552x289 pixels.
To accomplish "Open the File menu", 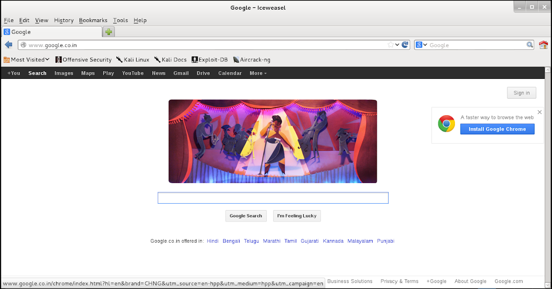I will pyautogui.click(x=9, y=20).
